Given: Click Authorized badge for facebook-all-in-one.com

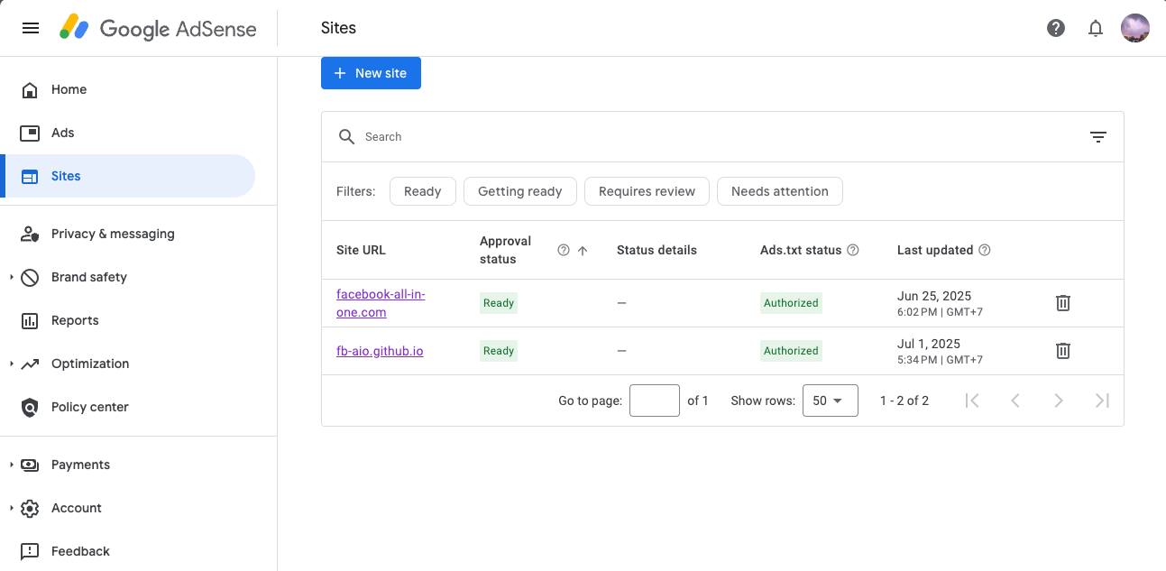Looking at the screenshot, I should pos(791,303).
